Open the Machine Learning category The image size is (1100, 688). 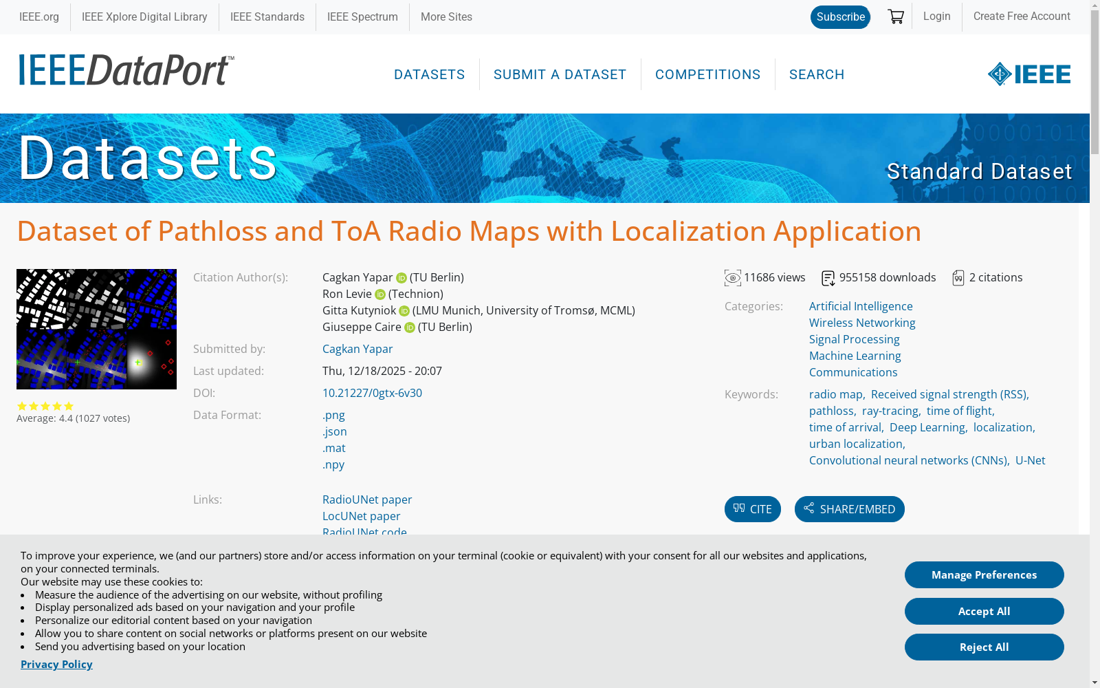(x=855, y=356)
